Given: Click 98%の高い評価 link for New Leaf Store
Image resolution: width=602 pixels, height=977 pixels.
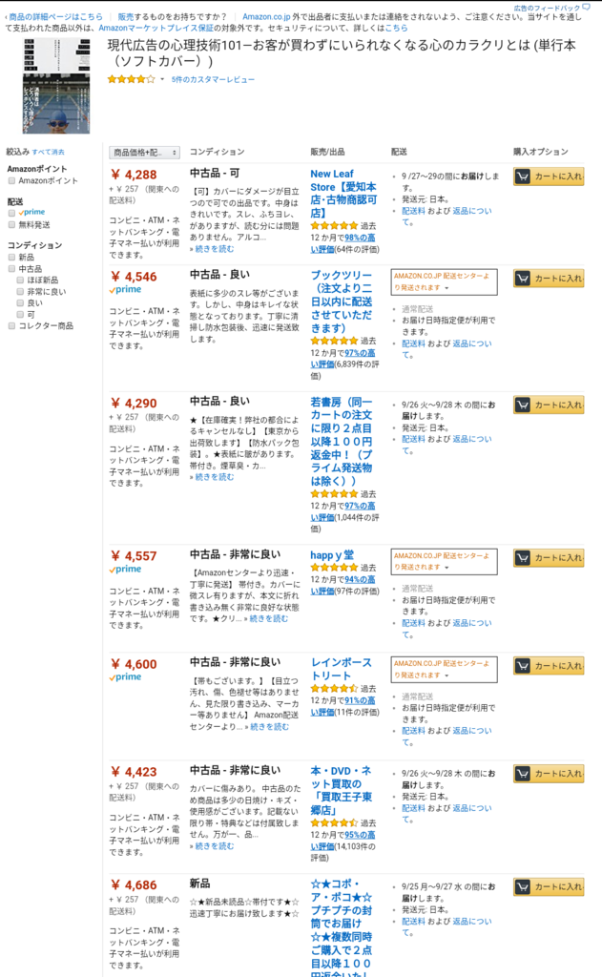Looking at the screenshot, I should click(x=343, y=243).
